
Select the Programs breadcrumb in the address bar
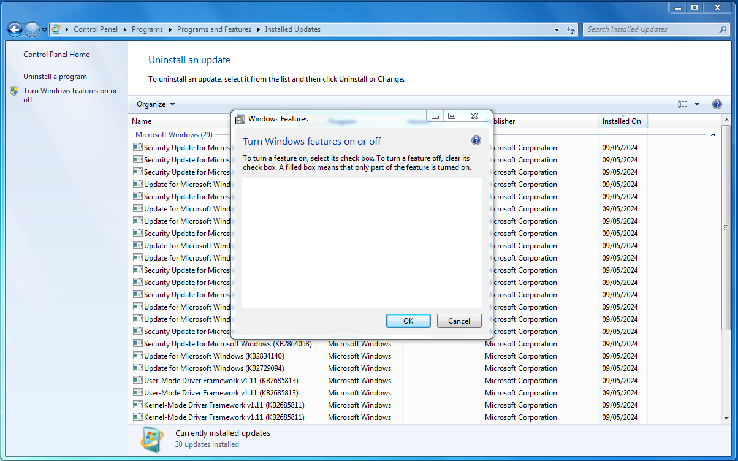147,29
